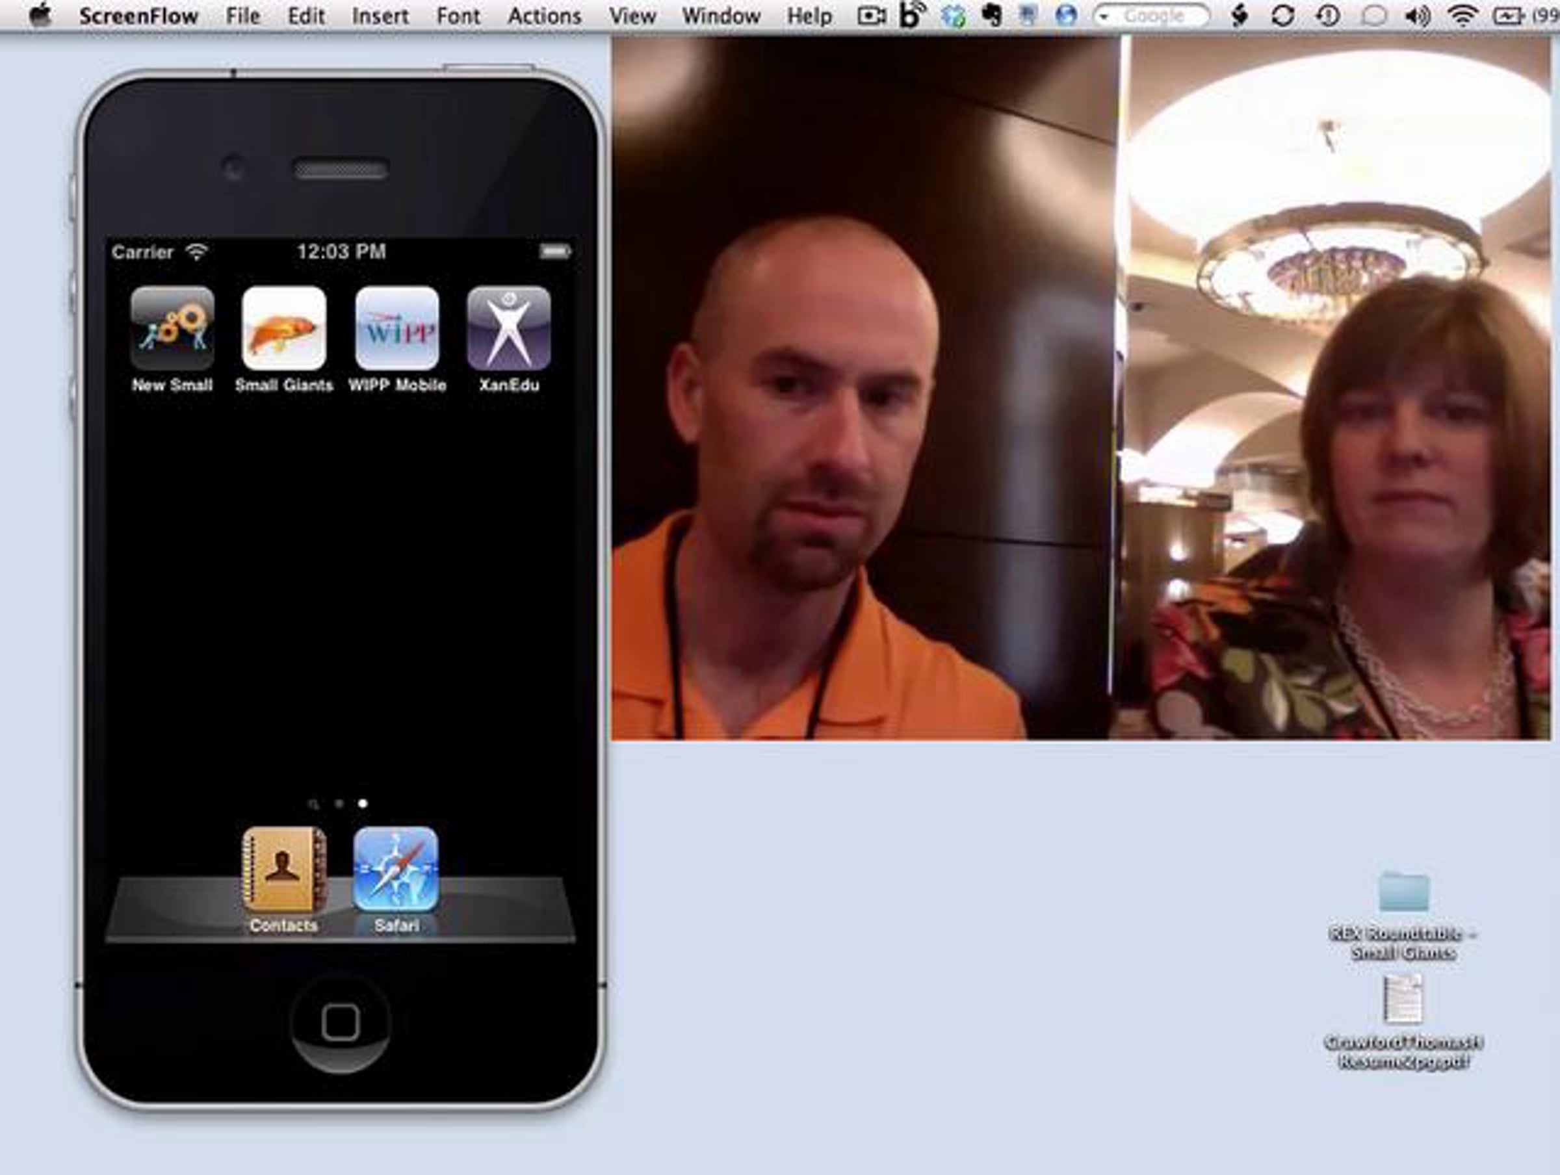
Task: Launch Safari from the iPhone dock
Action: [x=396, y=871]
